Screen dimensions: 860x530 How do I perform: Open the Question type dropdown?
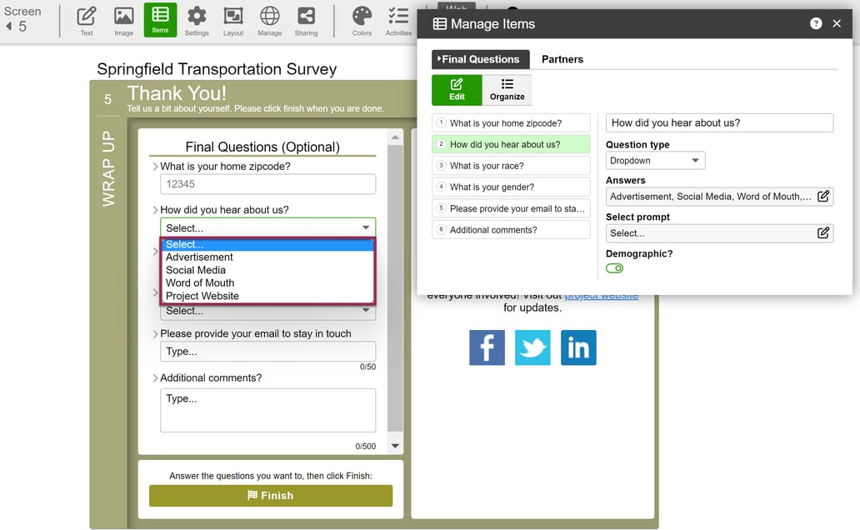point(655,161)
